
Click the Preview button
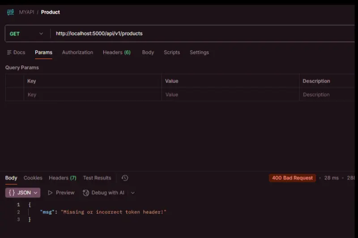[x=61, y=193]
